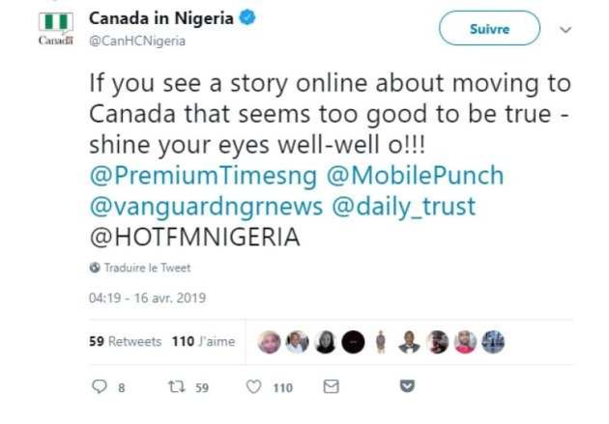609x424 pixels.
Task: View the 110 J'aime list
Action: pos(204,341)
